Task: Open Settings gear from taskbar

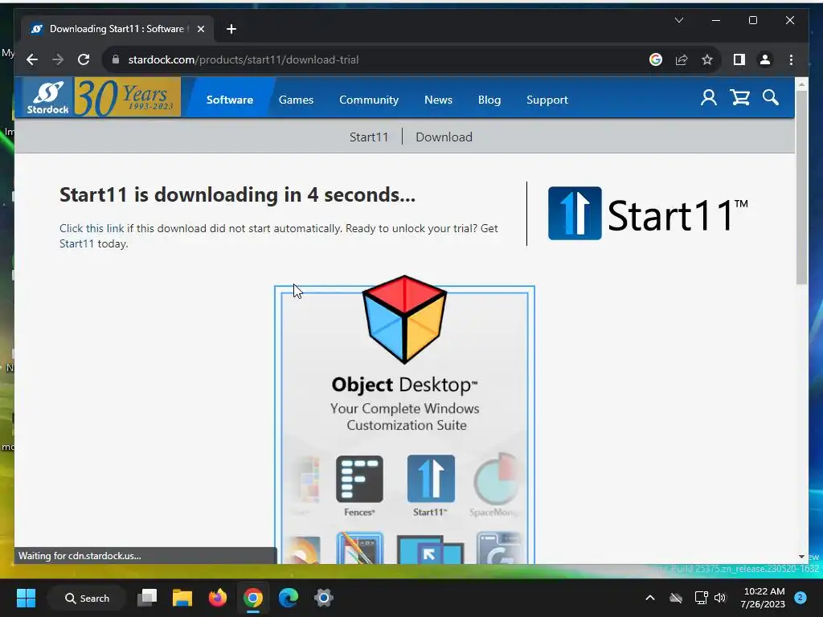Action: [x=324, y=598]
